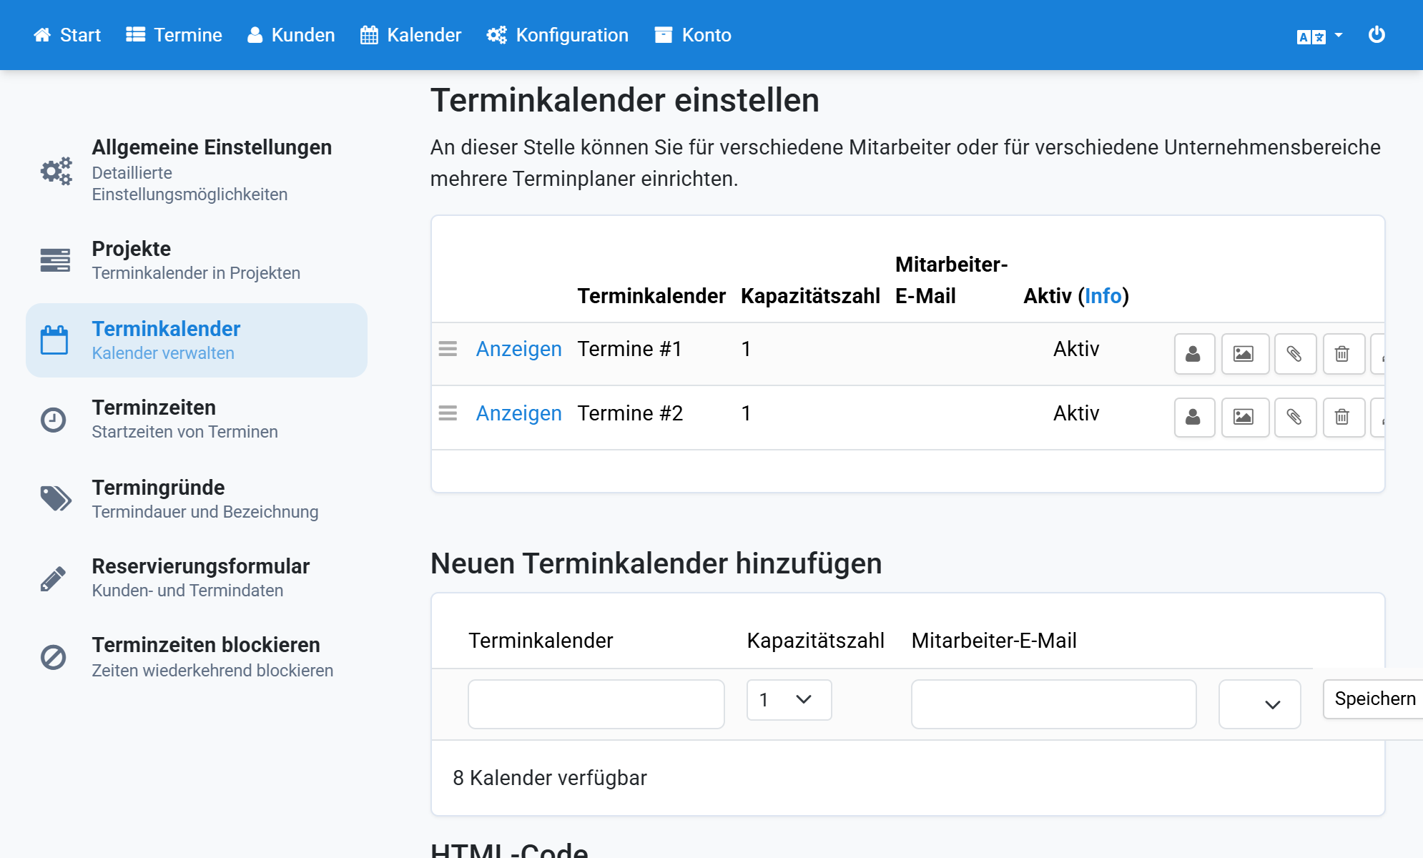
Task: Open Reservierungsformular in the sidebar
Action: [x=197, y=578]
